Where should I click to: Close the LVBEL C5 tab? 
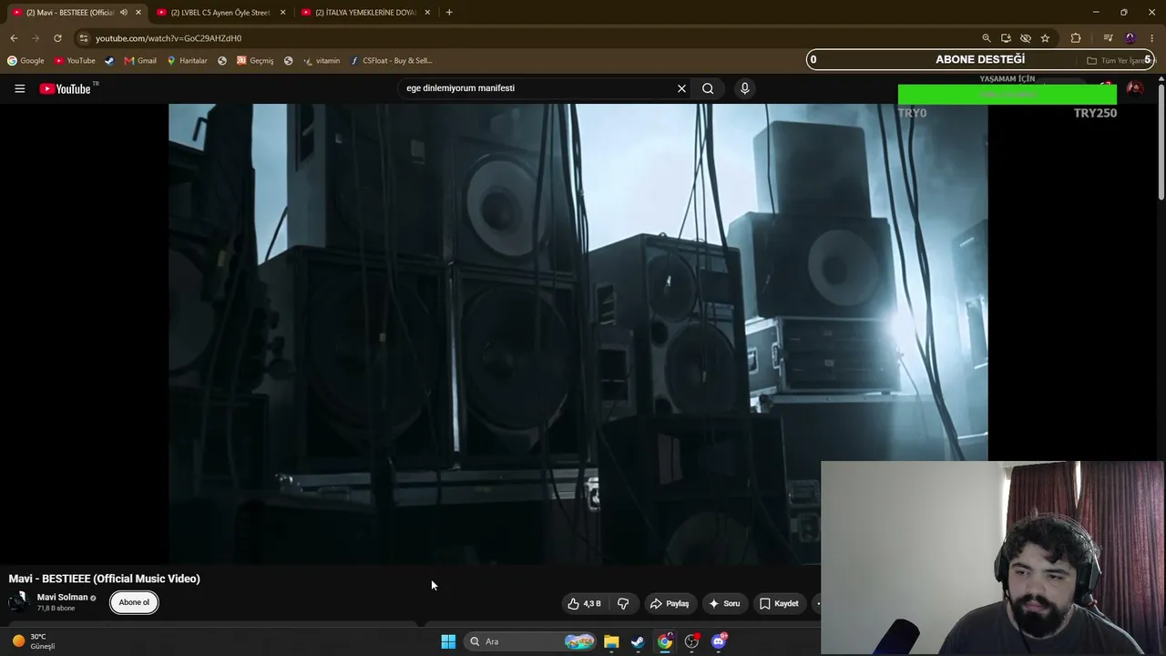click(x=282, y=12)
